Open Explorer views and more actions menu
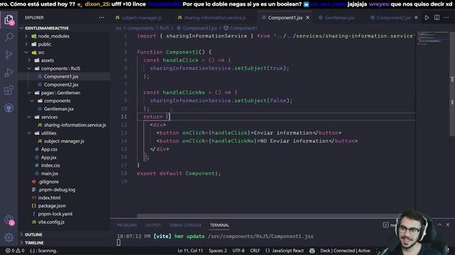Image resolution: width=455 pixels, height=255 pixels. [x=101, y=18]
